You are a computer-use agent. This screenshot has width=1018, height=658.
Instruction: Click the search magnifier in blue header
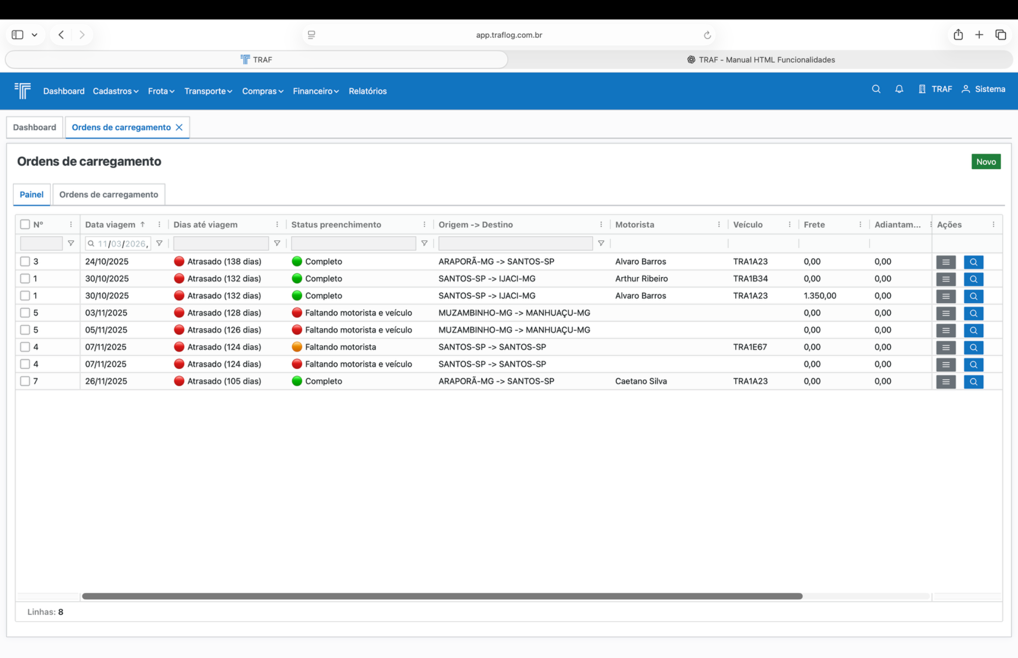pyautogui.click(x=876, y=89)
